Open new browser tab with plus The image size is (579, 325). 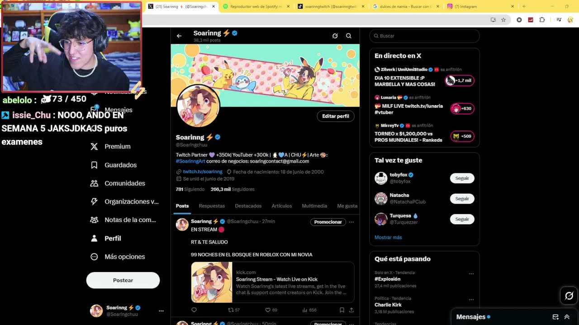pyautogui.click(x=524, y=7)
